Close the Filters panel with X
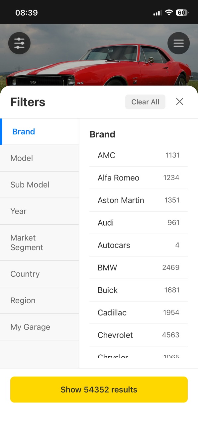This screenshot has height=428, width=198. (x=180, y=102)
